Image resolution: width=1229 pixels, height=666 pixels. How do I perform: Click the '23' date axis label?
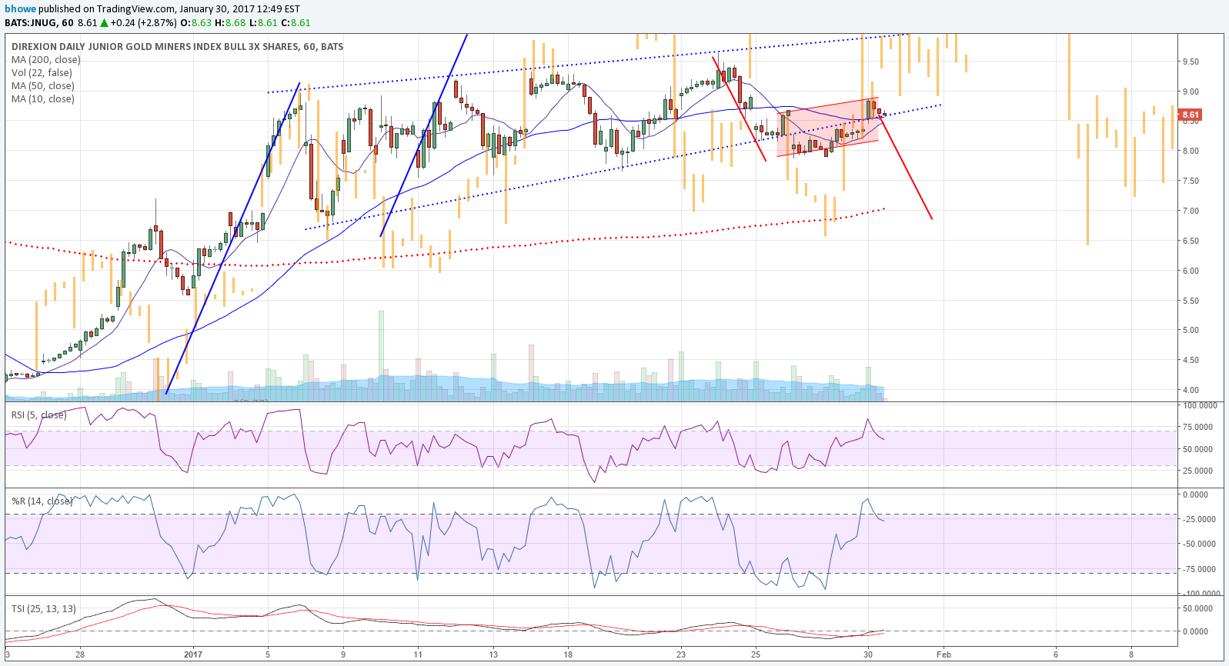[x=681, y=654]
